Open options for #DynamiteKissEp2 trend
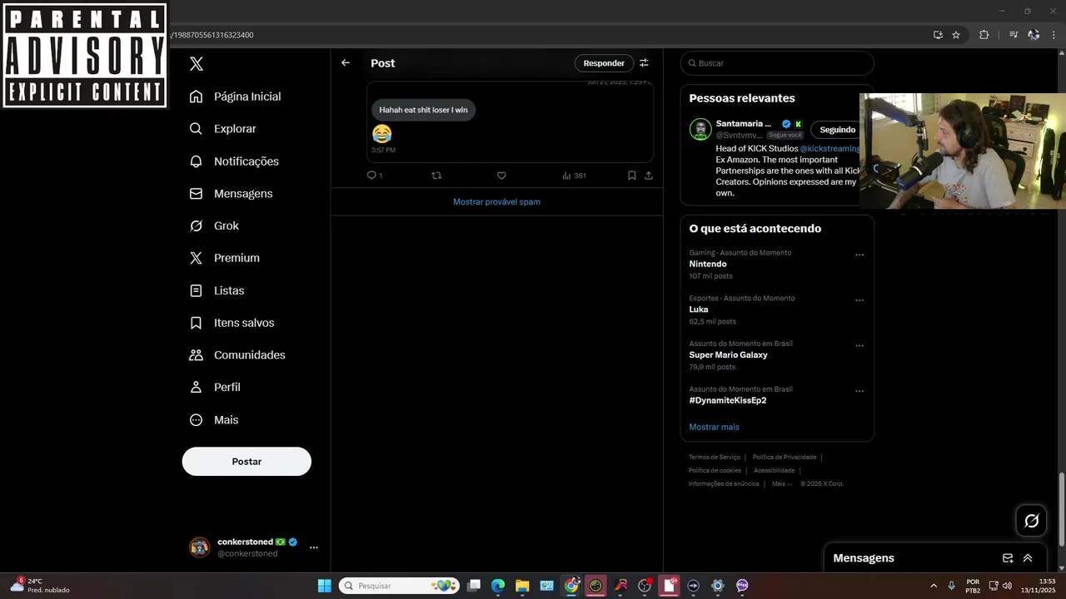 [x=859, y=391]
